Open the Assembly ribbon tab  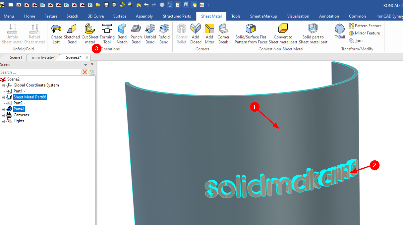(x=144, y=16)
